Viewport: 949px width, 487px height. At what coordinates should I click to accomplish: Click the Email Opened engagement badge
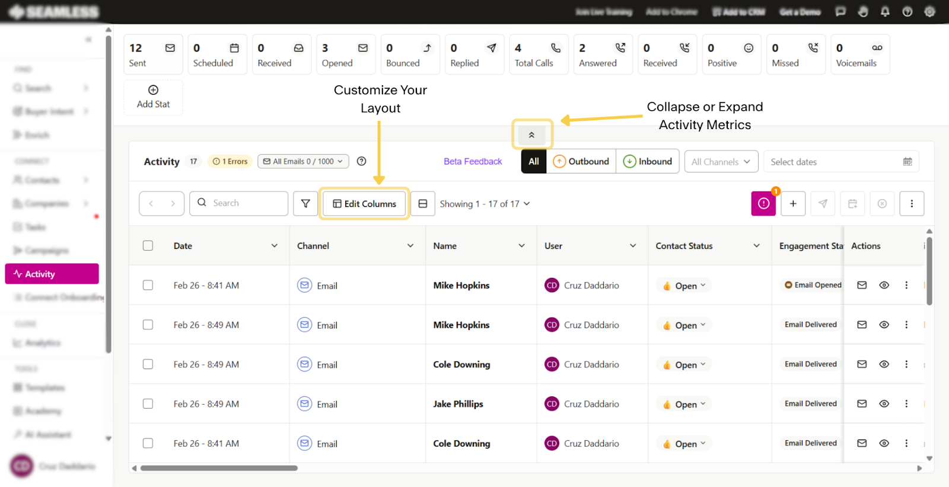pos(813,285)
